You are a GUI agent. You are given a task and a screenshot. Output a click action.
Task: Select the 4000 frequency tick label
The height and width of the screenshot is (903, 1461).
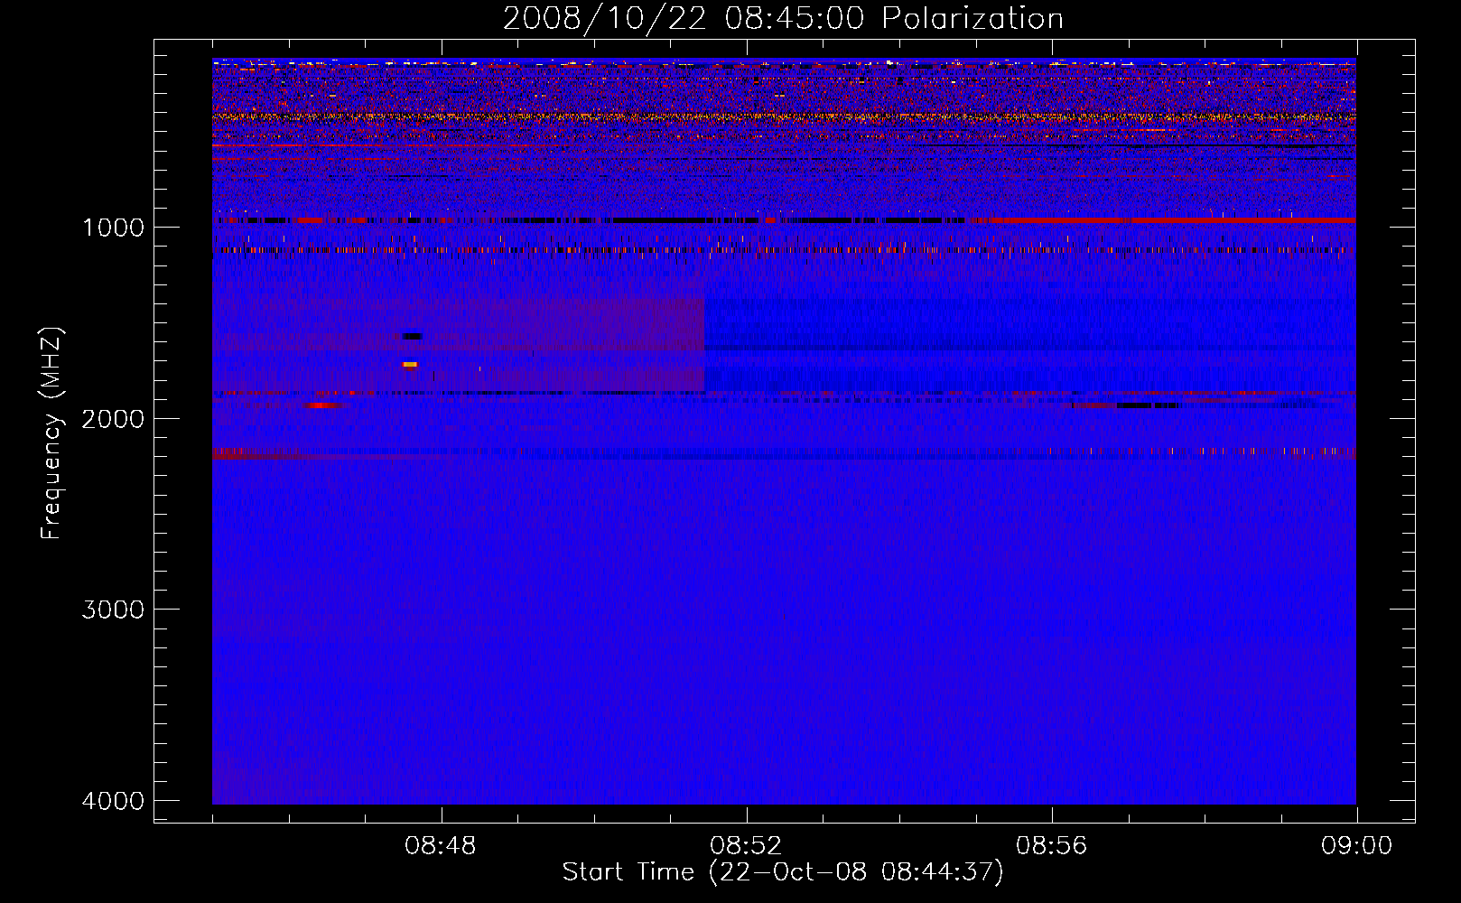click(113, 801)
